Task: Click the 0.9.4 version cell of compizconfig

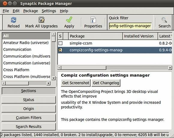Action: point(165,50)
